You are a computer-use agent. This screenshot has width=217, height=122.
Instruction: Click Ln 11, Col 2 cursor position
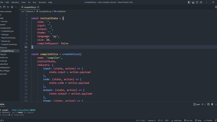[141, 121]
